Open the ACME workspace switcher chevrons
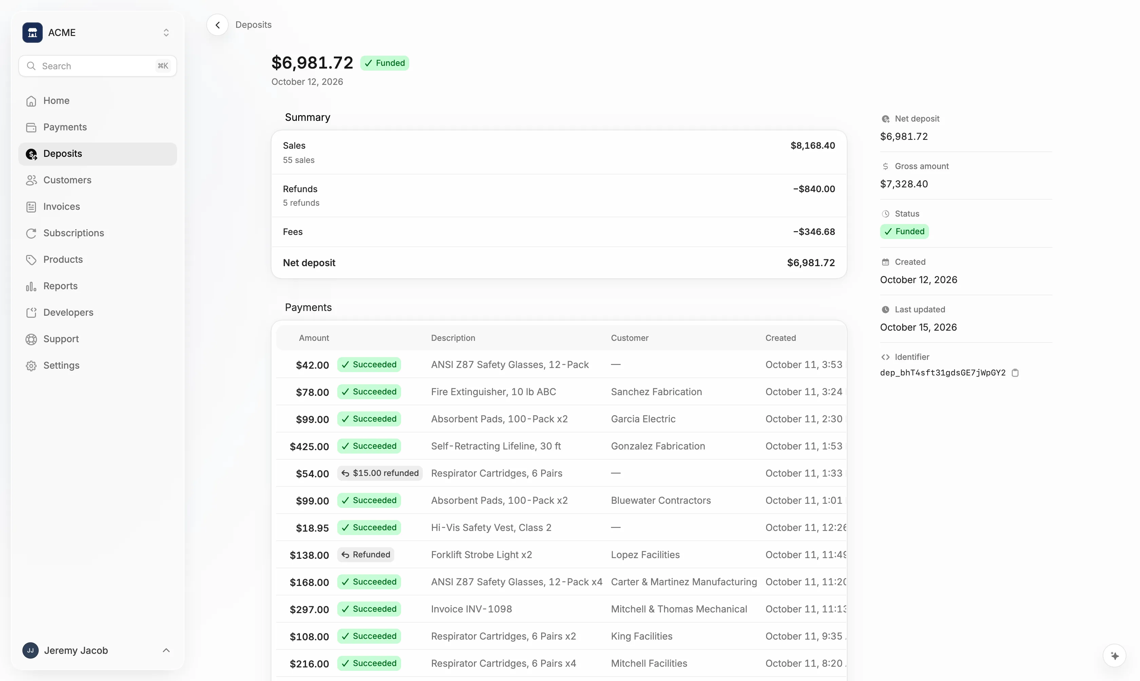The height and width of the screenshot is (681, 1140). click(166, 33)
